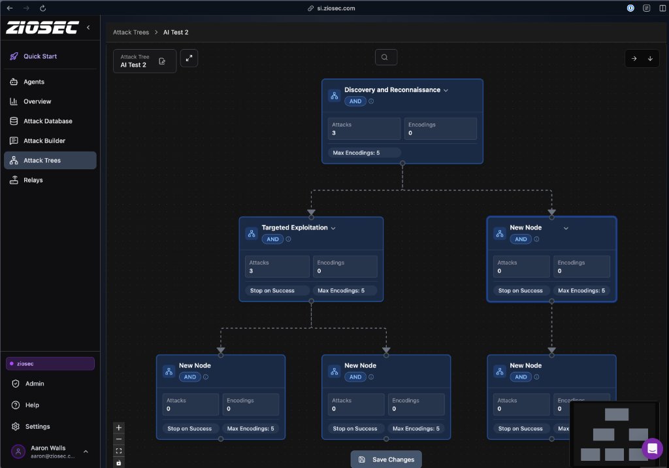Switch to vertical layout arrow

[x=650, y=59]
